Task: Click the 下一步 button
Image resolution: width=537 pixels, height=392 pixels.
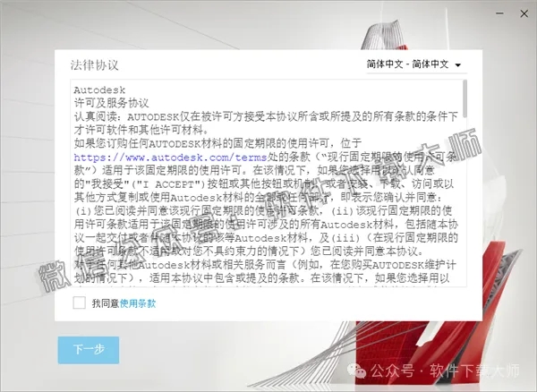Action: point(89,350)
